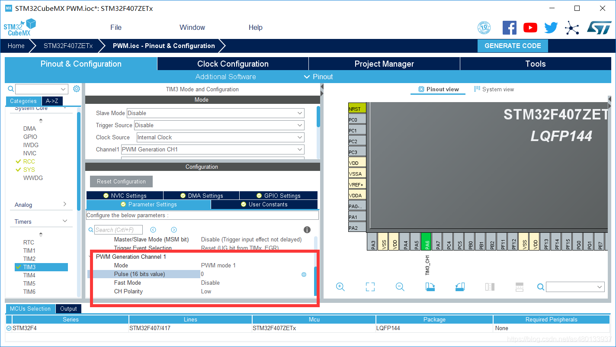Viewport: 616px width, 347px height.
Task: Click the Pulse value gear icon
Action: pos(304,274)
